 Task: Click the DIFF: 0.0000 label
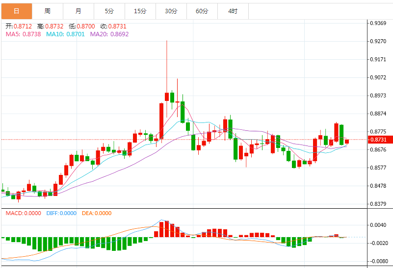coord(61,213)
